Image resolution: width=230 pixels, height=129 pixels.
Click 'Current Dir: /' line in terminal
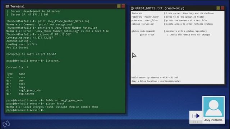[x=17, y=67]
